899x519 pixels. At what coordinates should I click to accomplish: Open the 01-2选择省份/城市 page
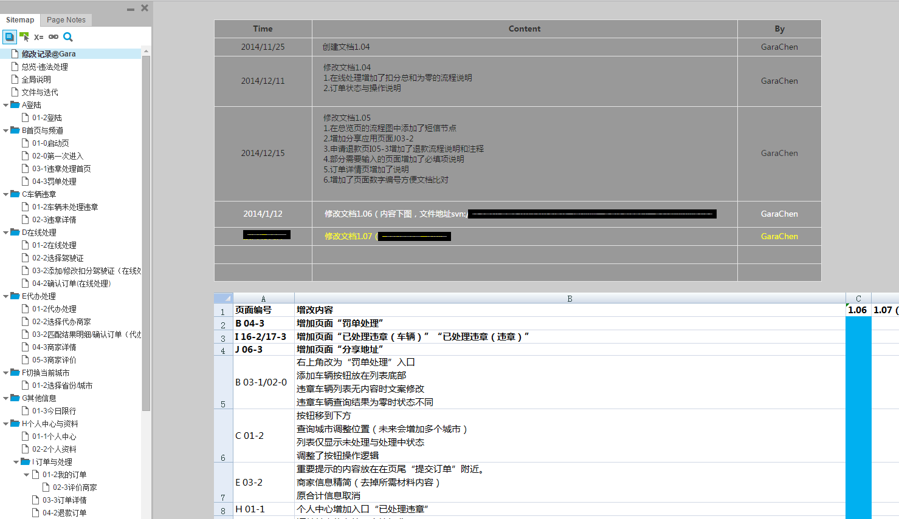click(x=62, y=385)
